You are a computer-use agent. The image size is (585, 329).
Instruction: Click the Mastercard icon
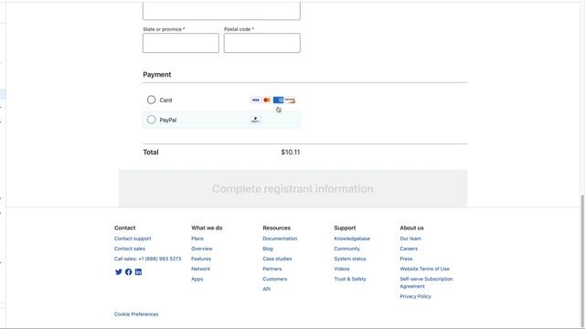pyautogui.click(x=267, y=100)
